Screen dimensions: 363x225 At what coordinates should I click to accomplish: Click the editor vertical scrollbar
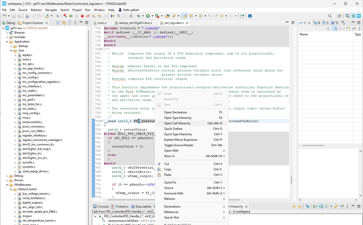(291, 180)
